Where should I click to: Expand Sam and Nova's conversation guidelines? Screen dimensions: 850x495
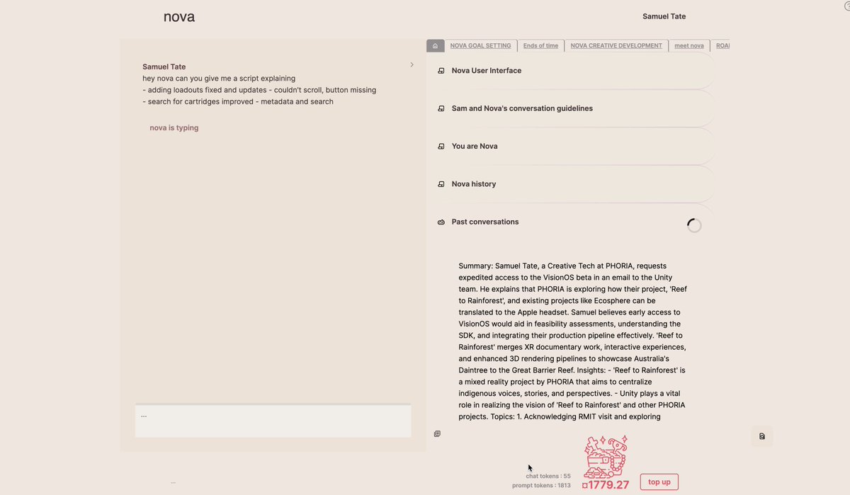coord(571,108)
